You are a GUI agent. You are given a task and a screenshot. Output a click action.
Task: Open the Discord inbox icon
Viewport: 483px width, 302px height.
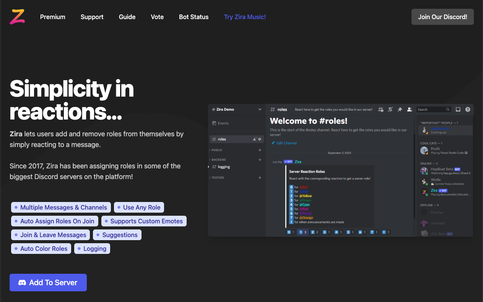click(458, 110)
